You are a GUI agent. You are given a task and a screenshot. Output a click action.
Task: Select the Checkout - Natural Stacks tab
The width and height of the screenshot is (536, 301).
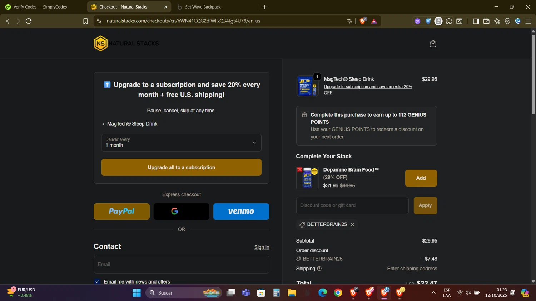123,7
